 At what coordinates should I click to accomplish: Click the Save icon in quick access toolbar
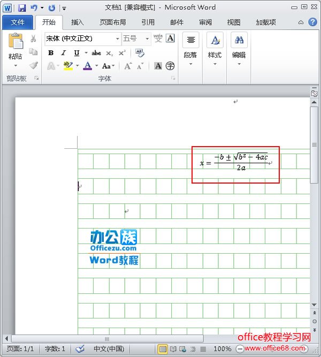[x=22, y=8]
